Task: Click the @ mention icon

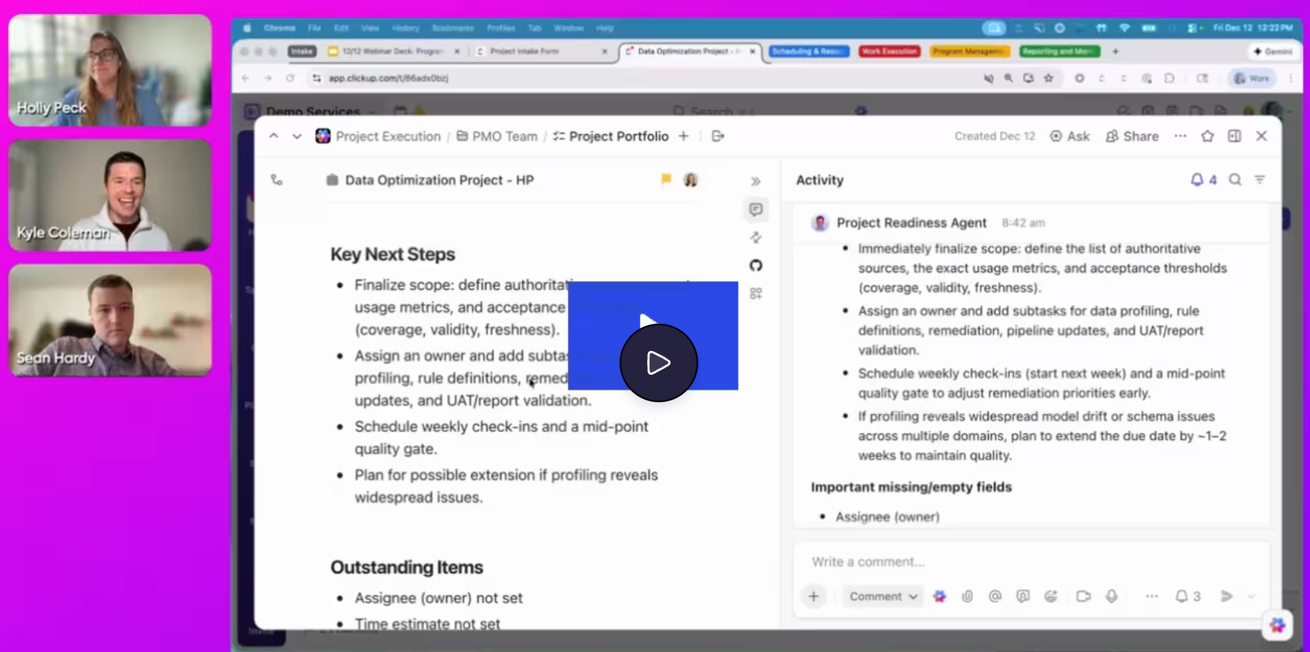Action: coord(995,596)
